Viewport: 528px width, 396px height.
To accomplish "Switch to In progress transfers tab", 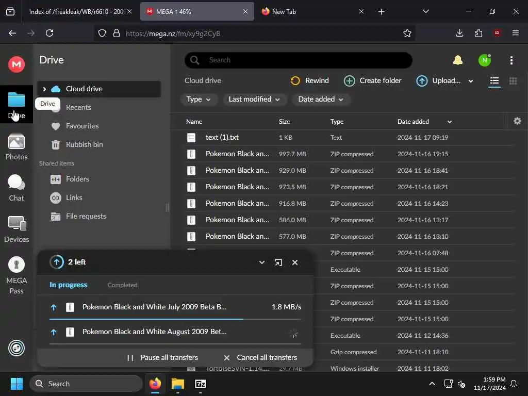I will [69, 285].
